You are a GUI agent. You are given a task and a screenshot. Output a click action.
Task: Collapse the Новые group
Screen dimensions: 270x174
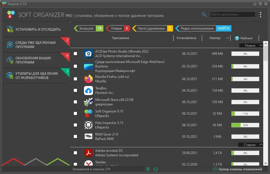tap(261, 46)
